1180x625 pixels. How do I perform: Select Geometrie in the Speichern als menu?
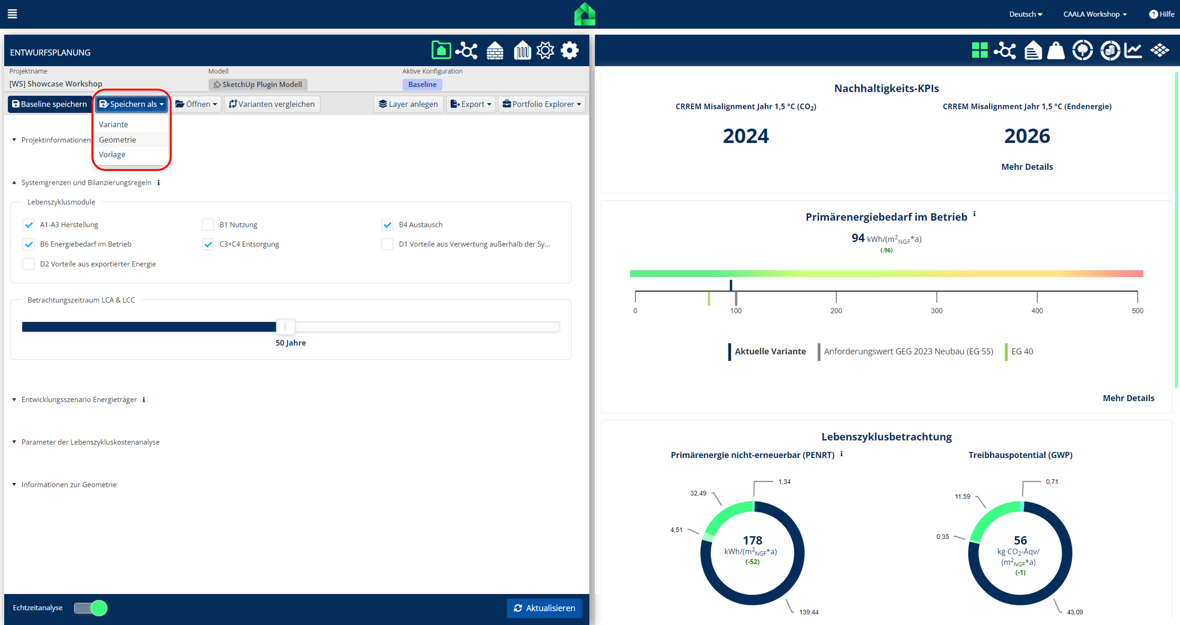coord(117,140)
